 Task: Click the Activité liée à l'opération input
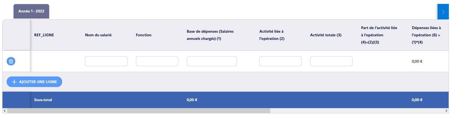[x=280, y=61]
